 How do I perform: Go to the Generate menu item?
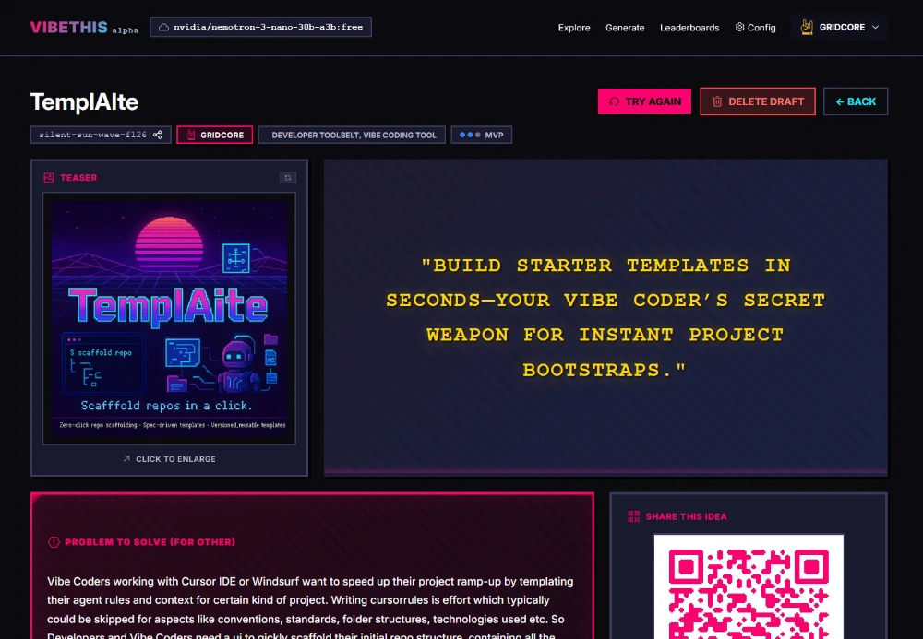pos(625,28)
